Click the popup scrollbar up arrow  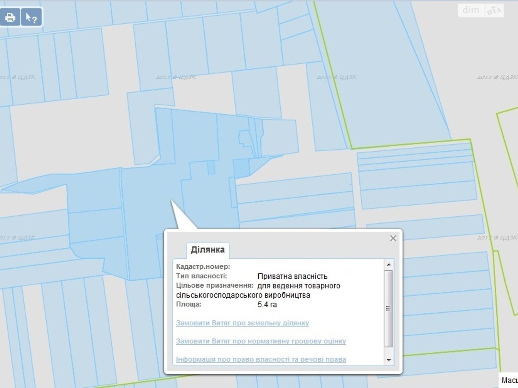(389, 264)
